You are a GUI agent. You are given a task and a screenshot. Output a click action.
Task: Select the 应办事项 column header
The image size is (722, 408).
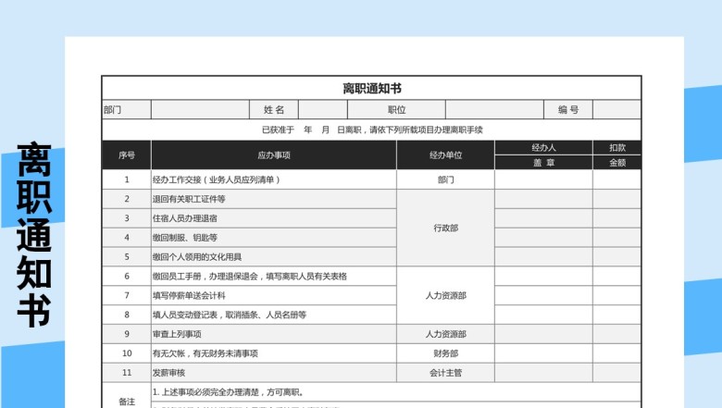tap(274, 155)
